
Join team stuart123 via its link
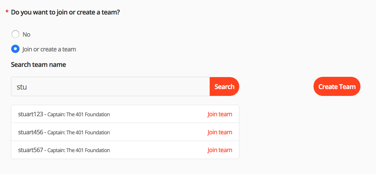(x=220, y=114)
